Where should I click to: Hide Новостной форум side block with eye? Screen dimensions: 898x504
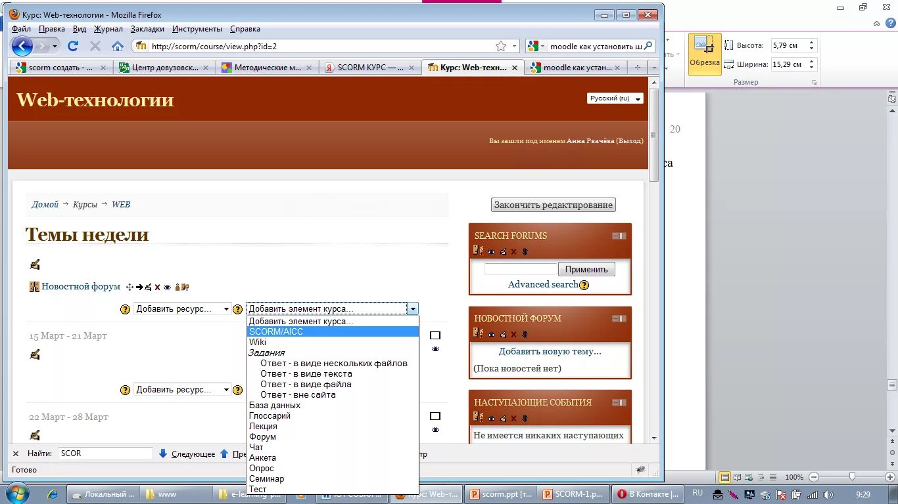pyautogui.click(x=491, y=334)
